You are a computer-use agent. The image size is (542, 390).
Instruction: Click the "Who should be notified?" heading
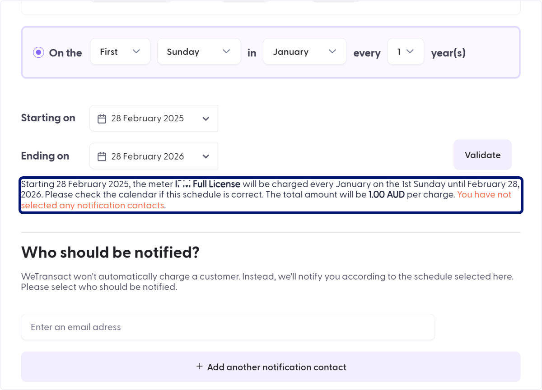click(110, 252)
